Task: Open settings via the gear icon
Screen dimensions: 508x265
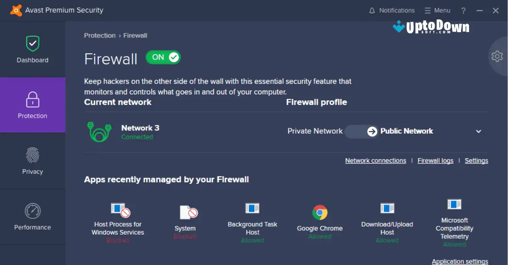Action: point(497,56)
